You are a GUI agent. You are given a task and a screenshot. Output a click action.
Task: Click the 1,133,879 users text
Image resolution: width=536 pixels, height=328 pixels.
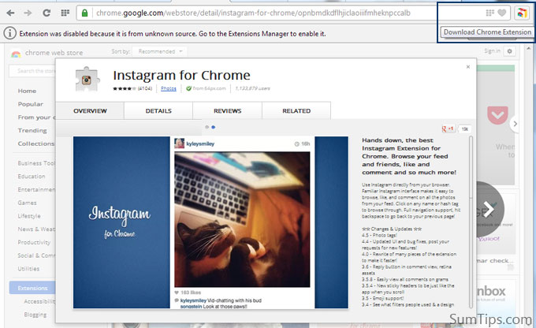point(252,88)
